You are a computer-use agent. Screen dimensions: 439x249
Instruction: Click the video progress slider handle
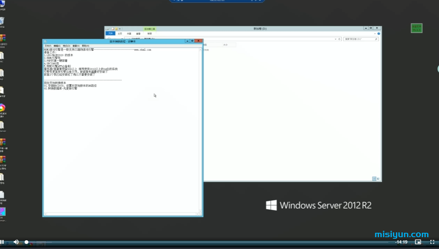(x=26, y=242)
